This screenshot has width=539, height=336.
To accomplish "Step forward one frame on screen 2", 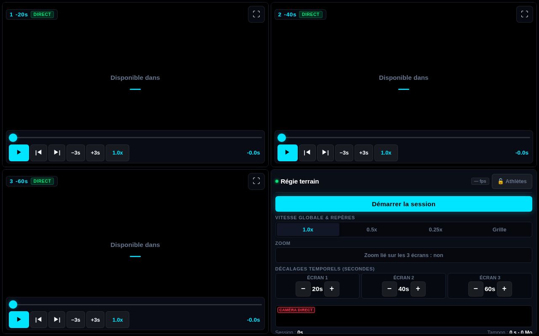I will (326, 153).
